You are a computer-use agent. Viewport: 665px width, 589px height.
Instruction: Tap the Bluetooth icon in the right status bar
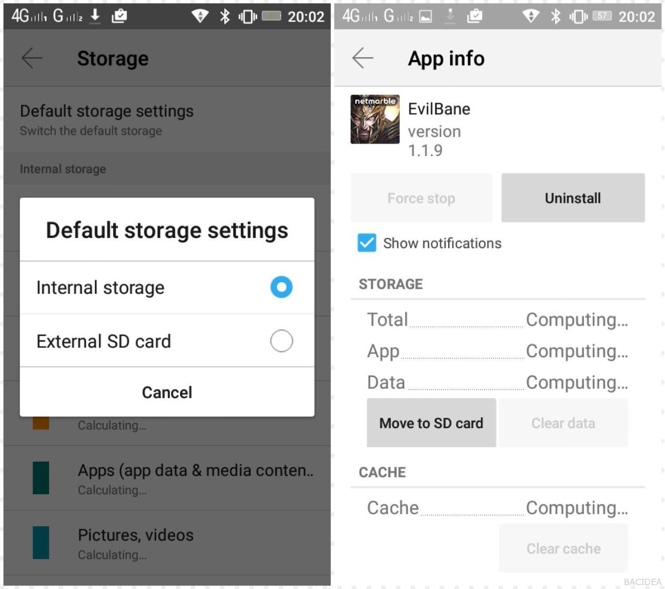click(555, 16)
